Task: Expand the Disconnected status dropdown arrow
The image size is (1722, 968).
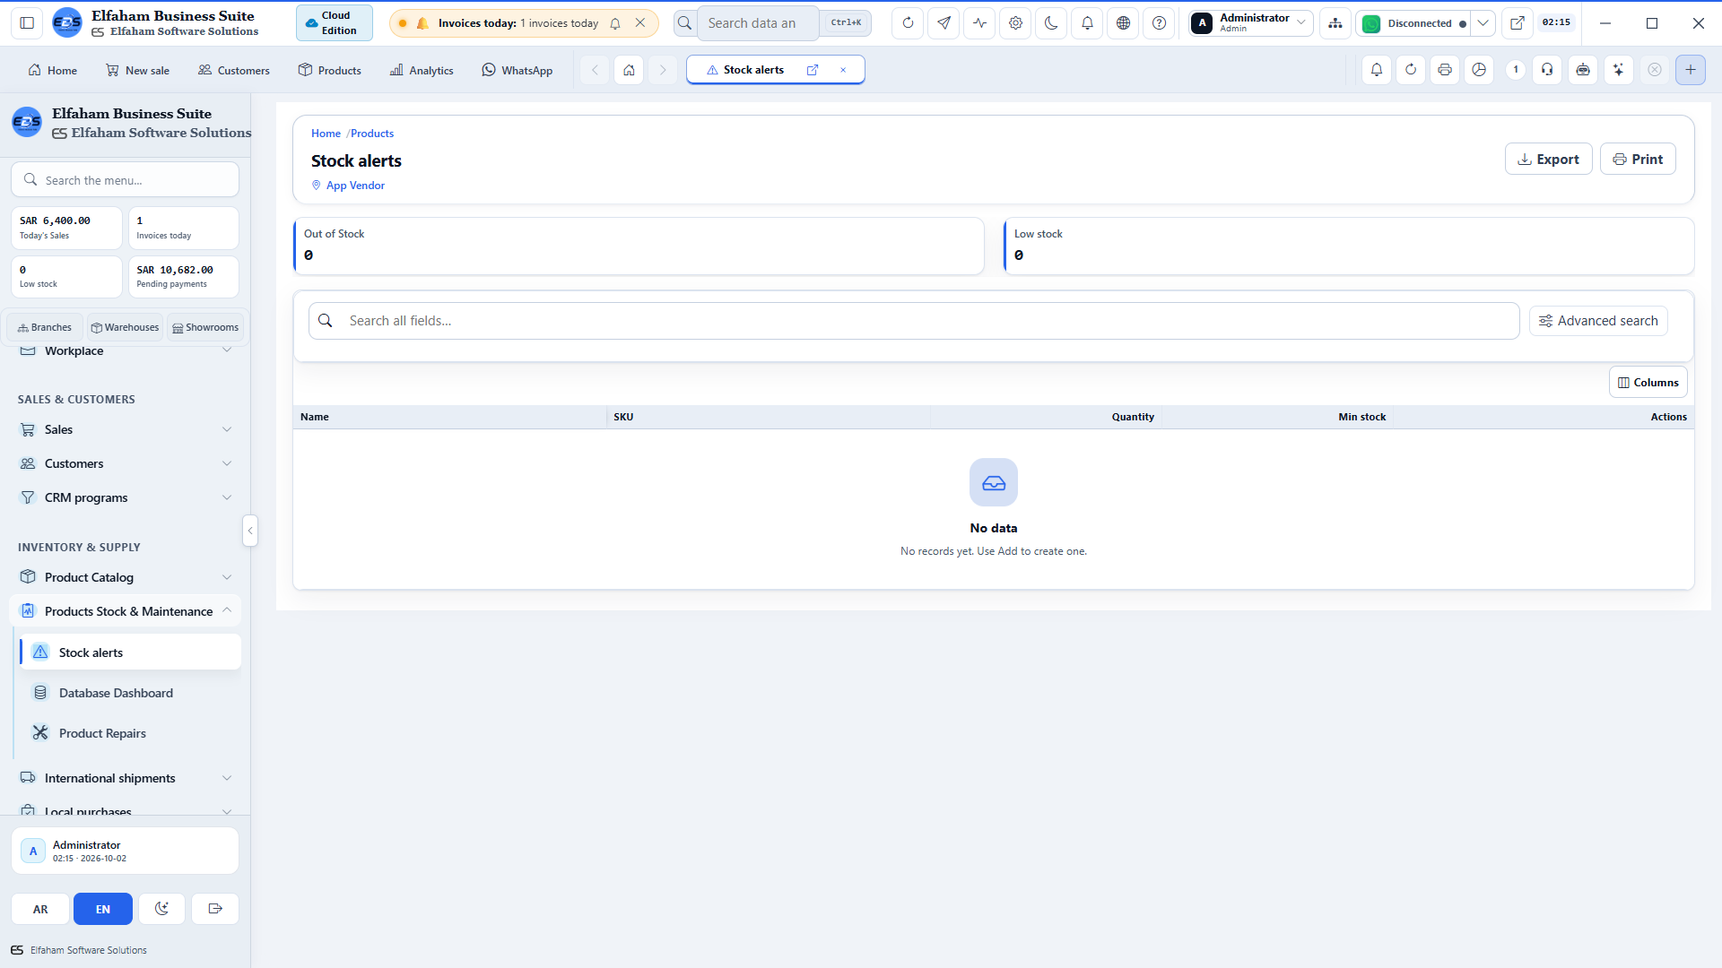Action: click(x=1483, y=23)
